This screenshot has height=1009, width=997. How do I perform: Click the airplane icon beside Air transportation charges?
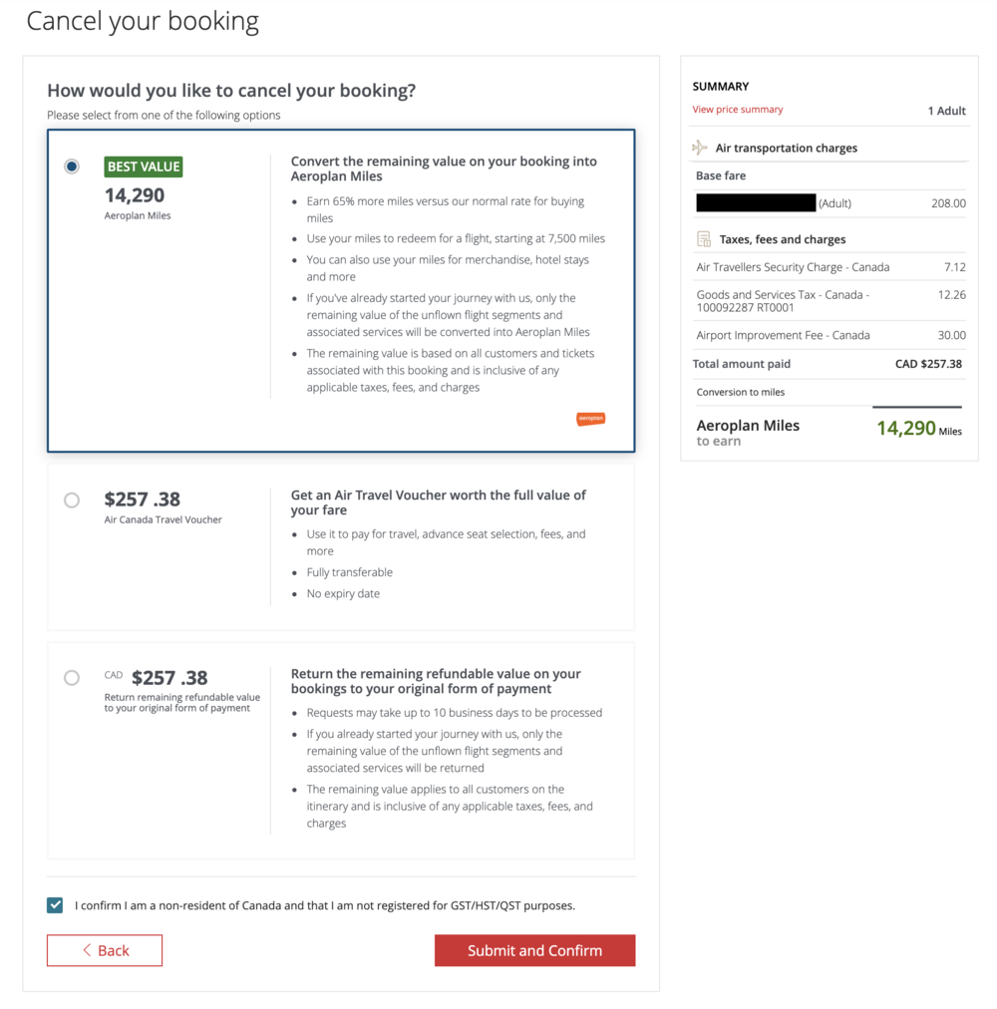(700, 148)
